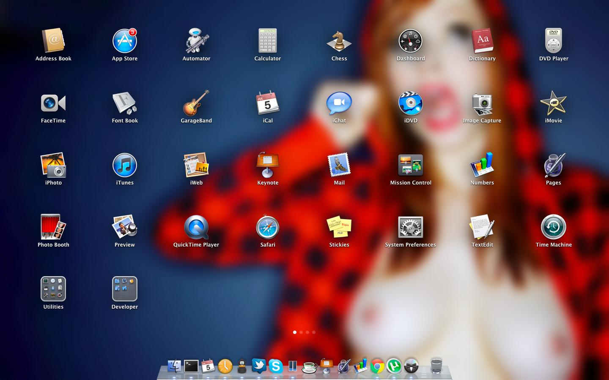This screenshot has width=609, height=380.
Task: Open Finder from the Dock
Action: (174, 366)
